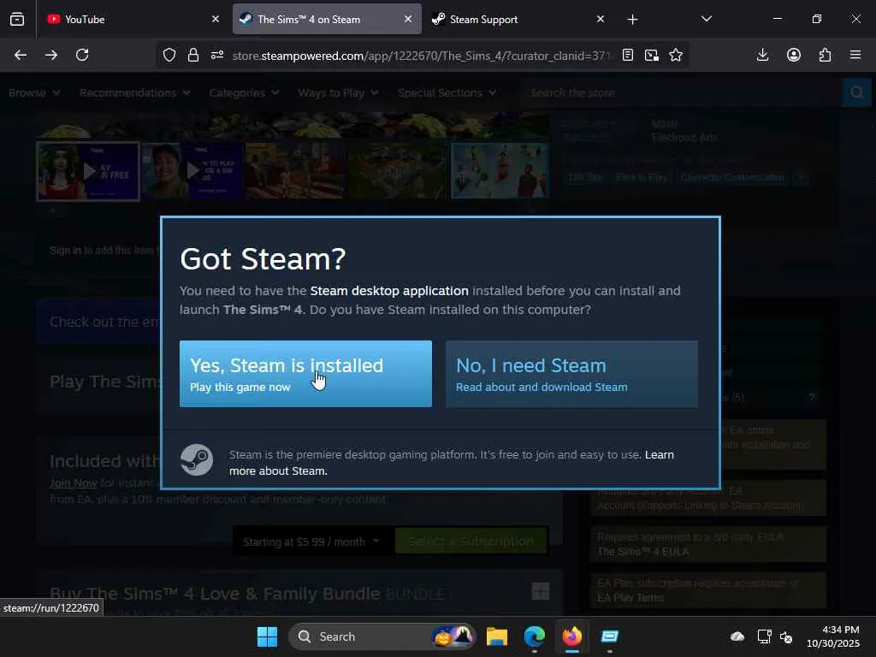Click the network display tray icon
This screenshot has height=657, width=876.
coord(764,636)
